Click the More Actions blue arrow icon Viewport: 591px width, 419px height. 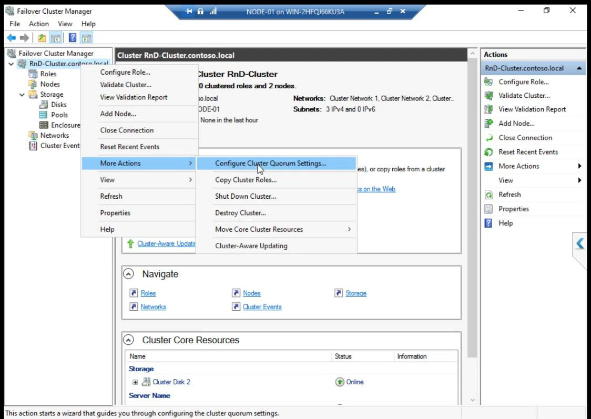coord(488,166)
